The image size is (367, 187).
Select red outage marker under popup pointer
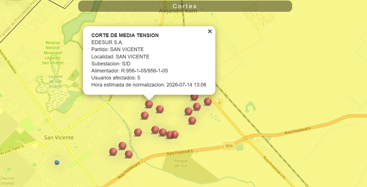coord(149,104)
